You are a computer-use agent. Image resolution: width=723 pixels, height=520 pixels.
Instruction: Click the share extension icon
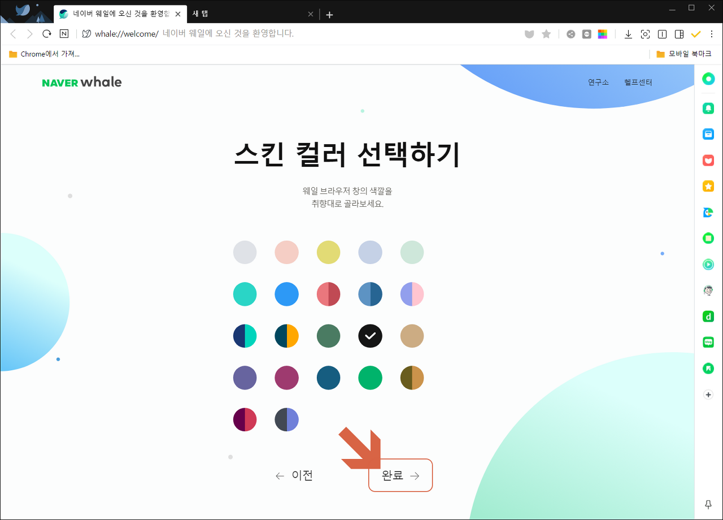pyautogui.click(x=571, y=34)
